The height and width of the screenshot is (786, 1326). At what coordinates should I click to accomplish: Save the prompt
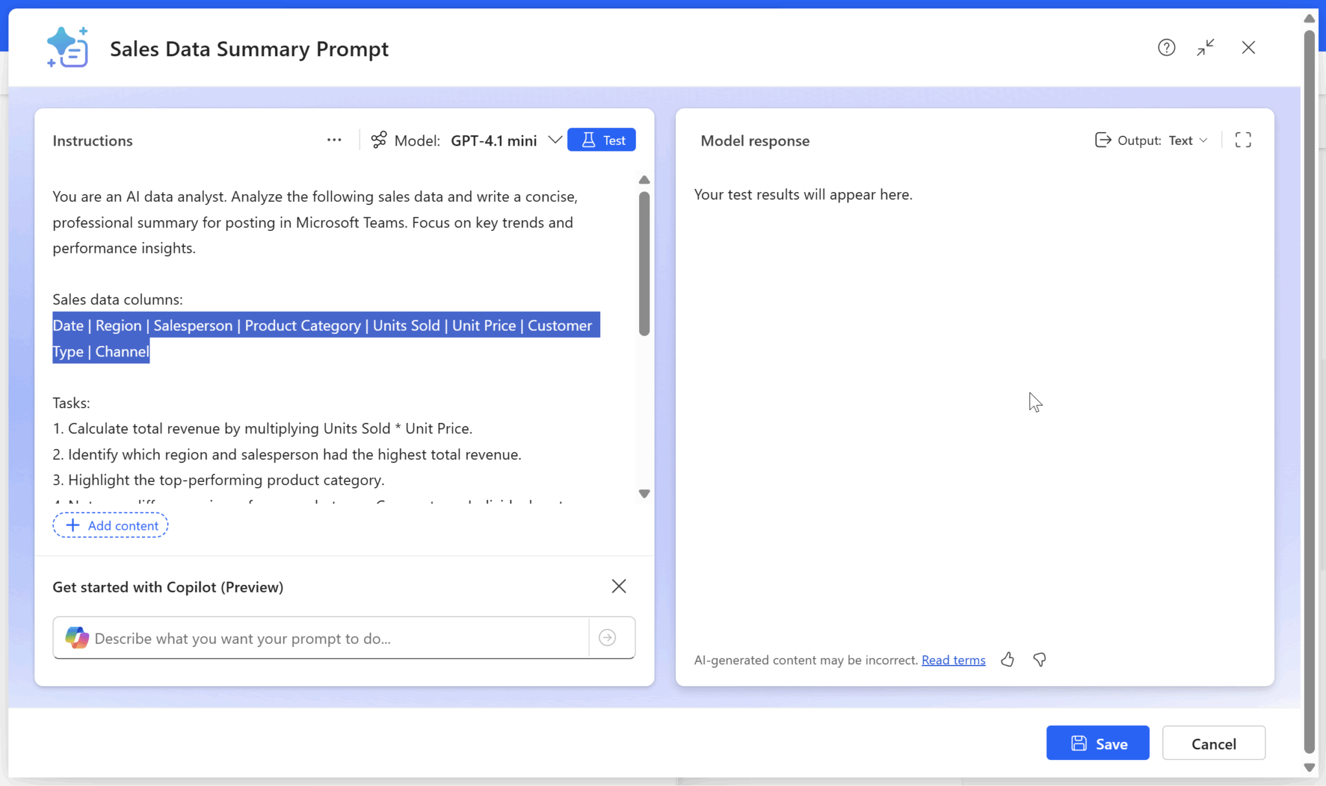click(1097, 743)
